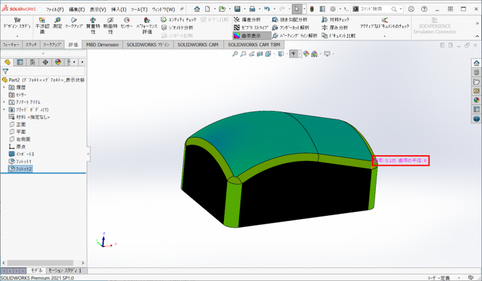Open the DisplayManager color-wheel tab icon
Image resolution: width=482 pixels, height=281 pixels.
click(57, 62)
